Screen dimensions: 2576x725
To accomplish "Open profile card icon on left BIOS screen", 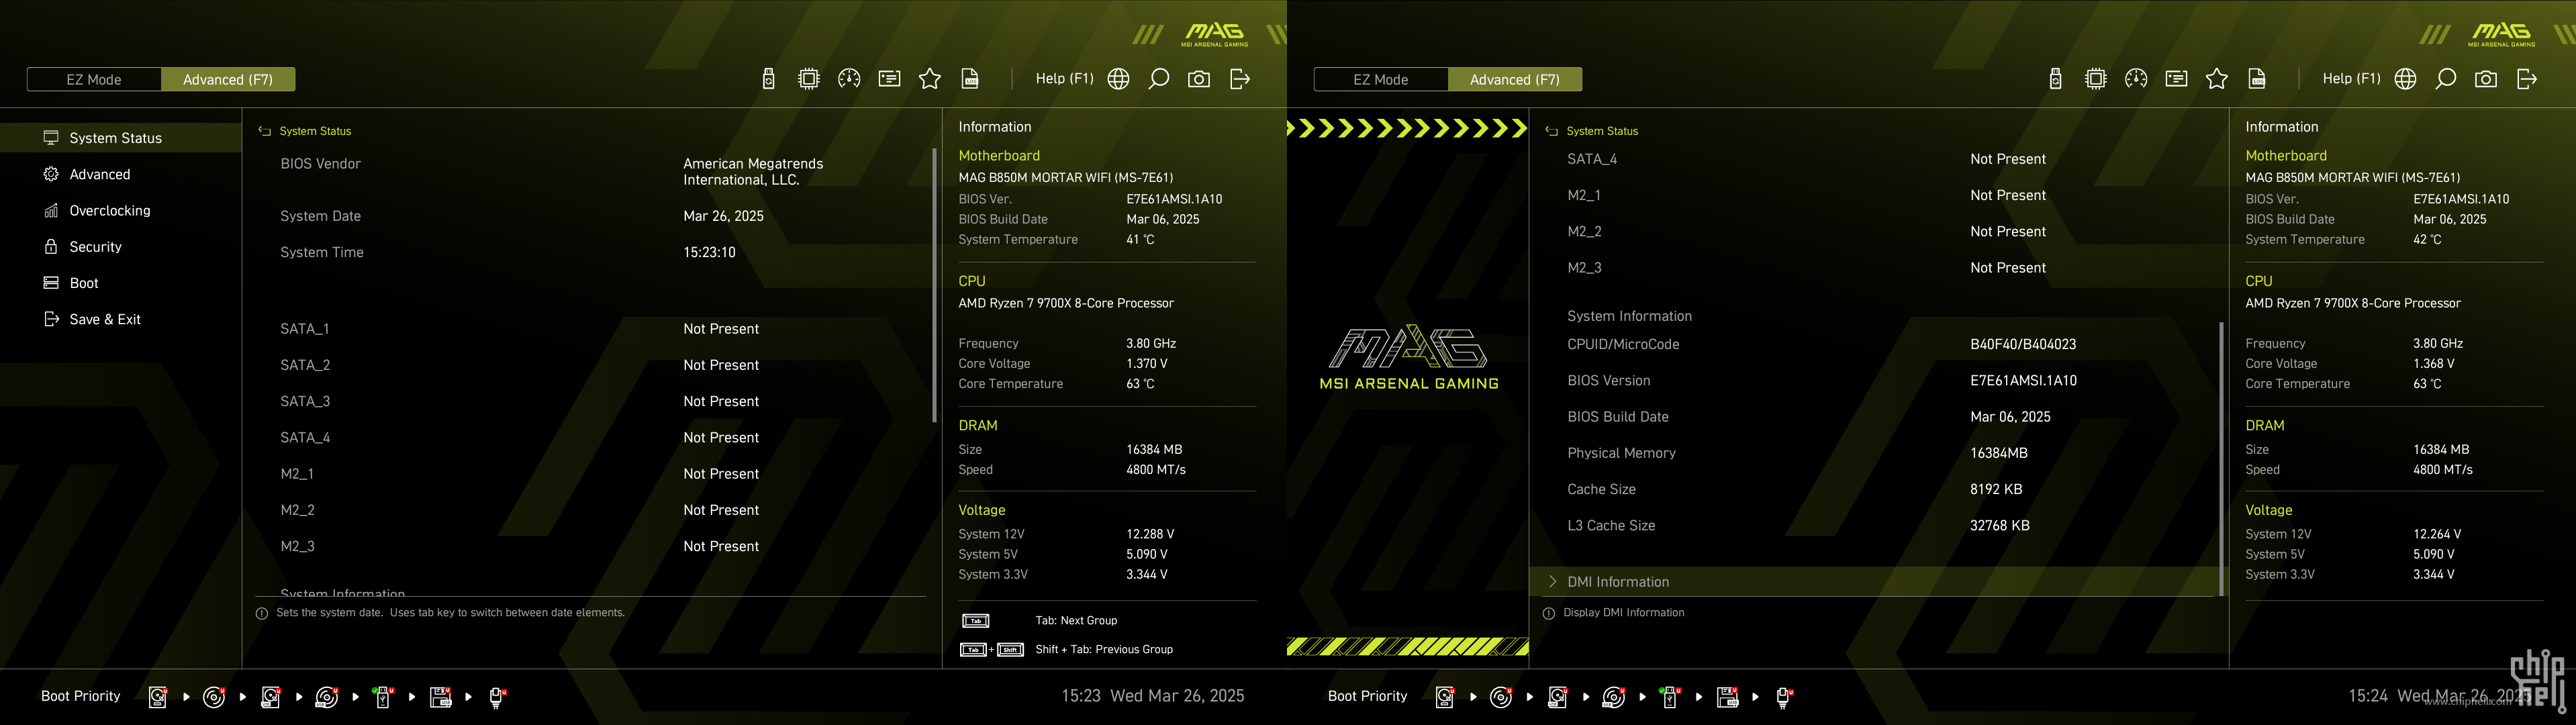I will click(x=889, y=79).
